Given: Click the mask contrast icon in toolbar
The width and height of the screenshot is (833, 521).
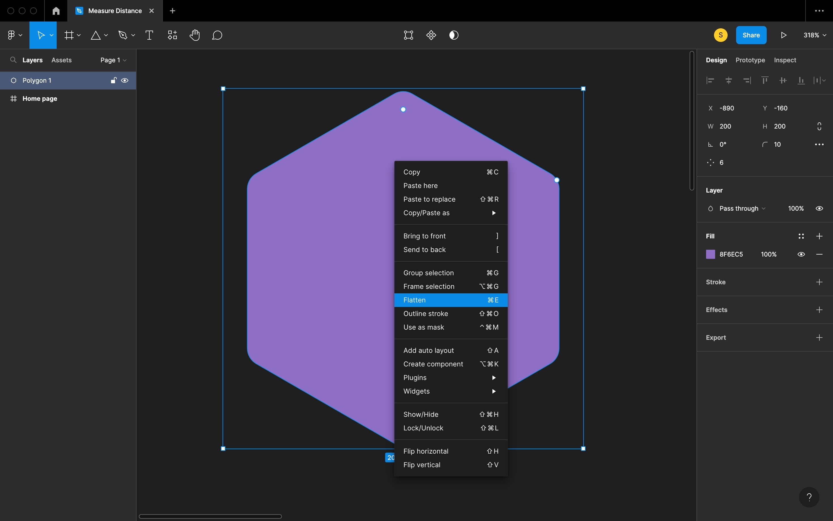Looking at the screenshot, I should [454, 35].
